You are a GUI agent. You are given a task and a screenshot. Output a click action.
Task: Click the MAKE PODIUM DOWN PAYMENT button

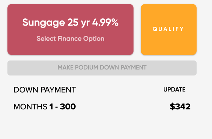[102, 68]
